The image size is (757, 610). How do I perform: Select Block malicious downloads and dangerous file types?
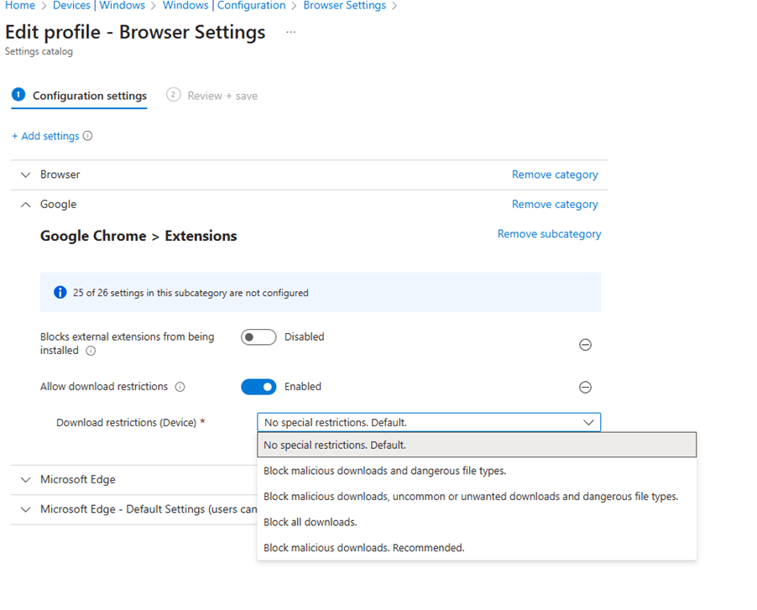pyautogui.click(x=384, y=471)
